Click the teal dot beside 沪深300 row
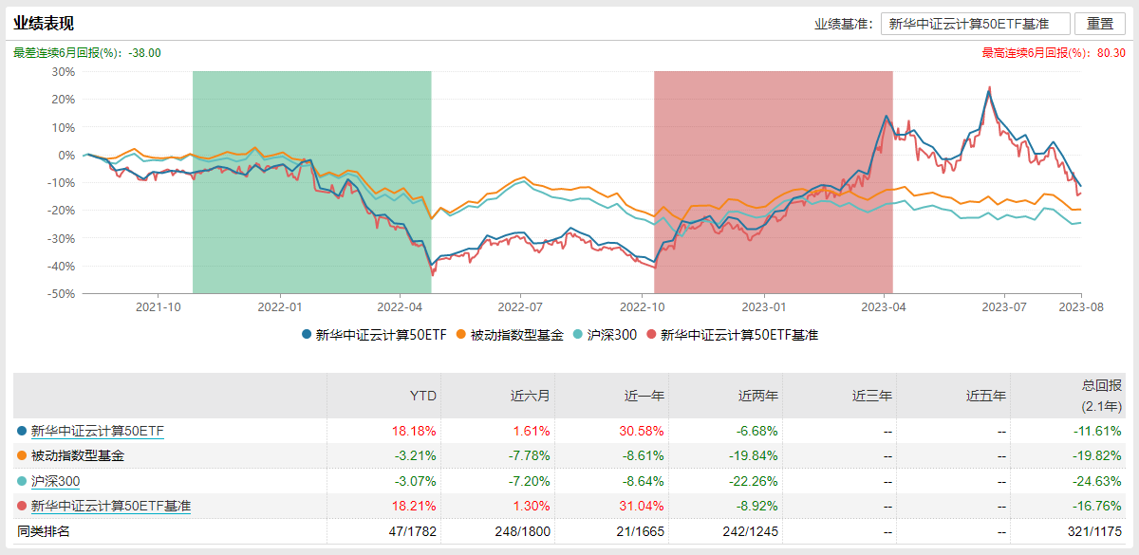 [22, 481]
